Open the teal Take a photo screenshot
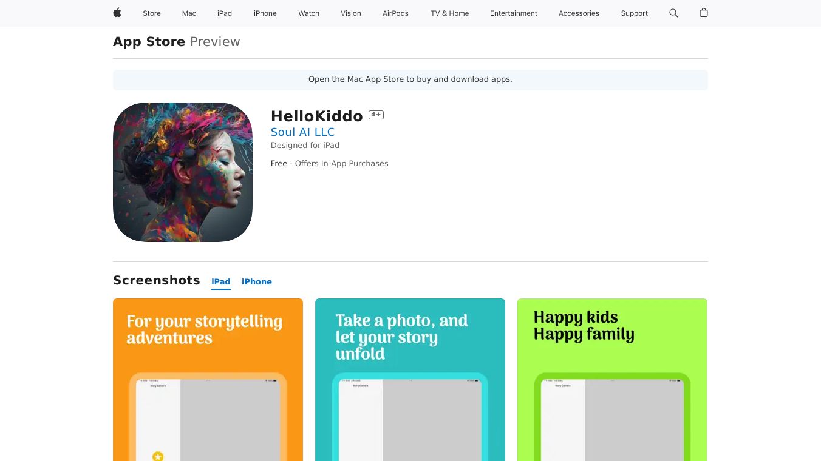The image size is (821, 461). [x=410, y=380]
